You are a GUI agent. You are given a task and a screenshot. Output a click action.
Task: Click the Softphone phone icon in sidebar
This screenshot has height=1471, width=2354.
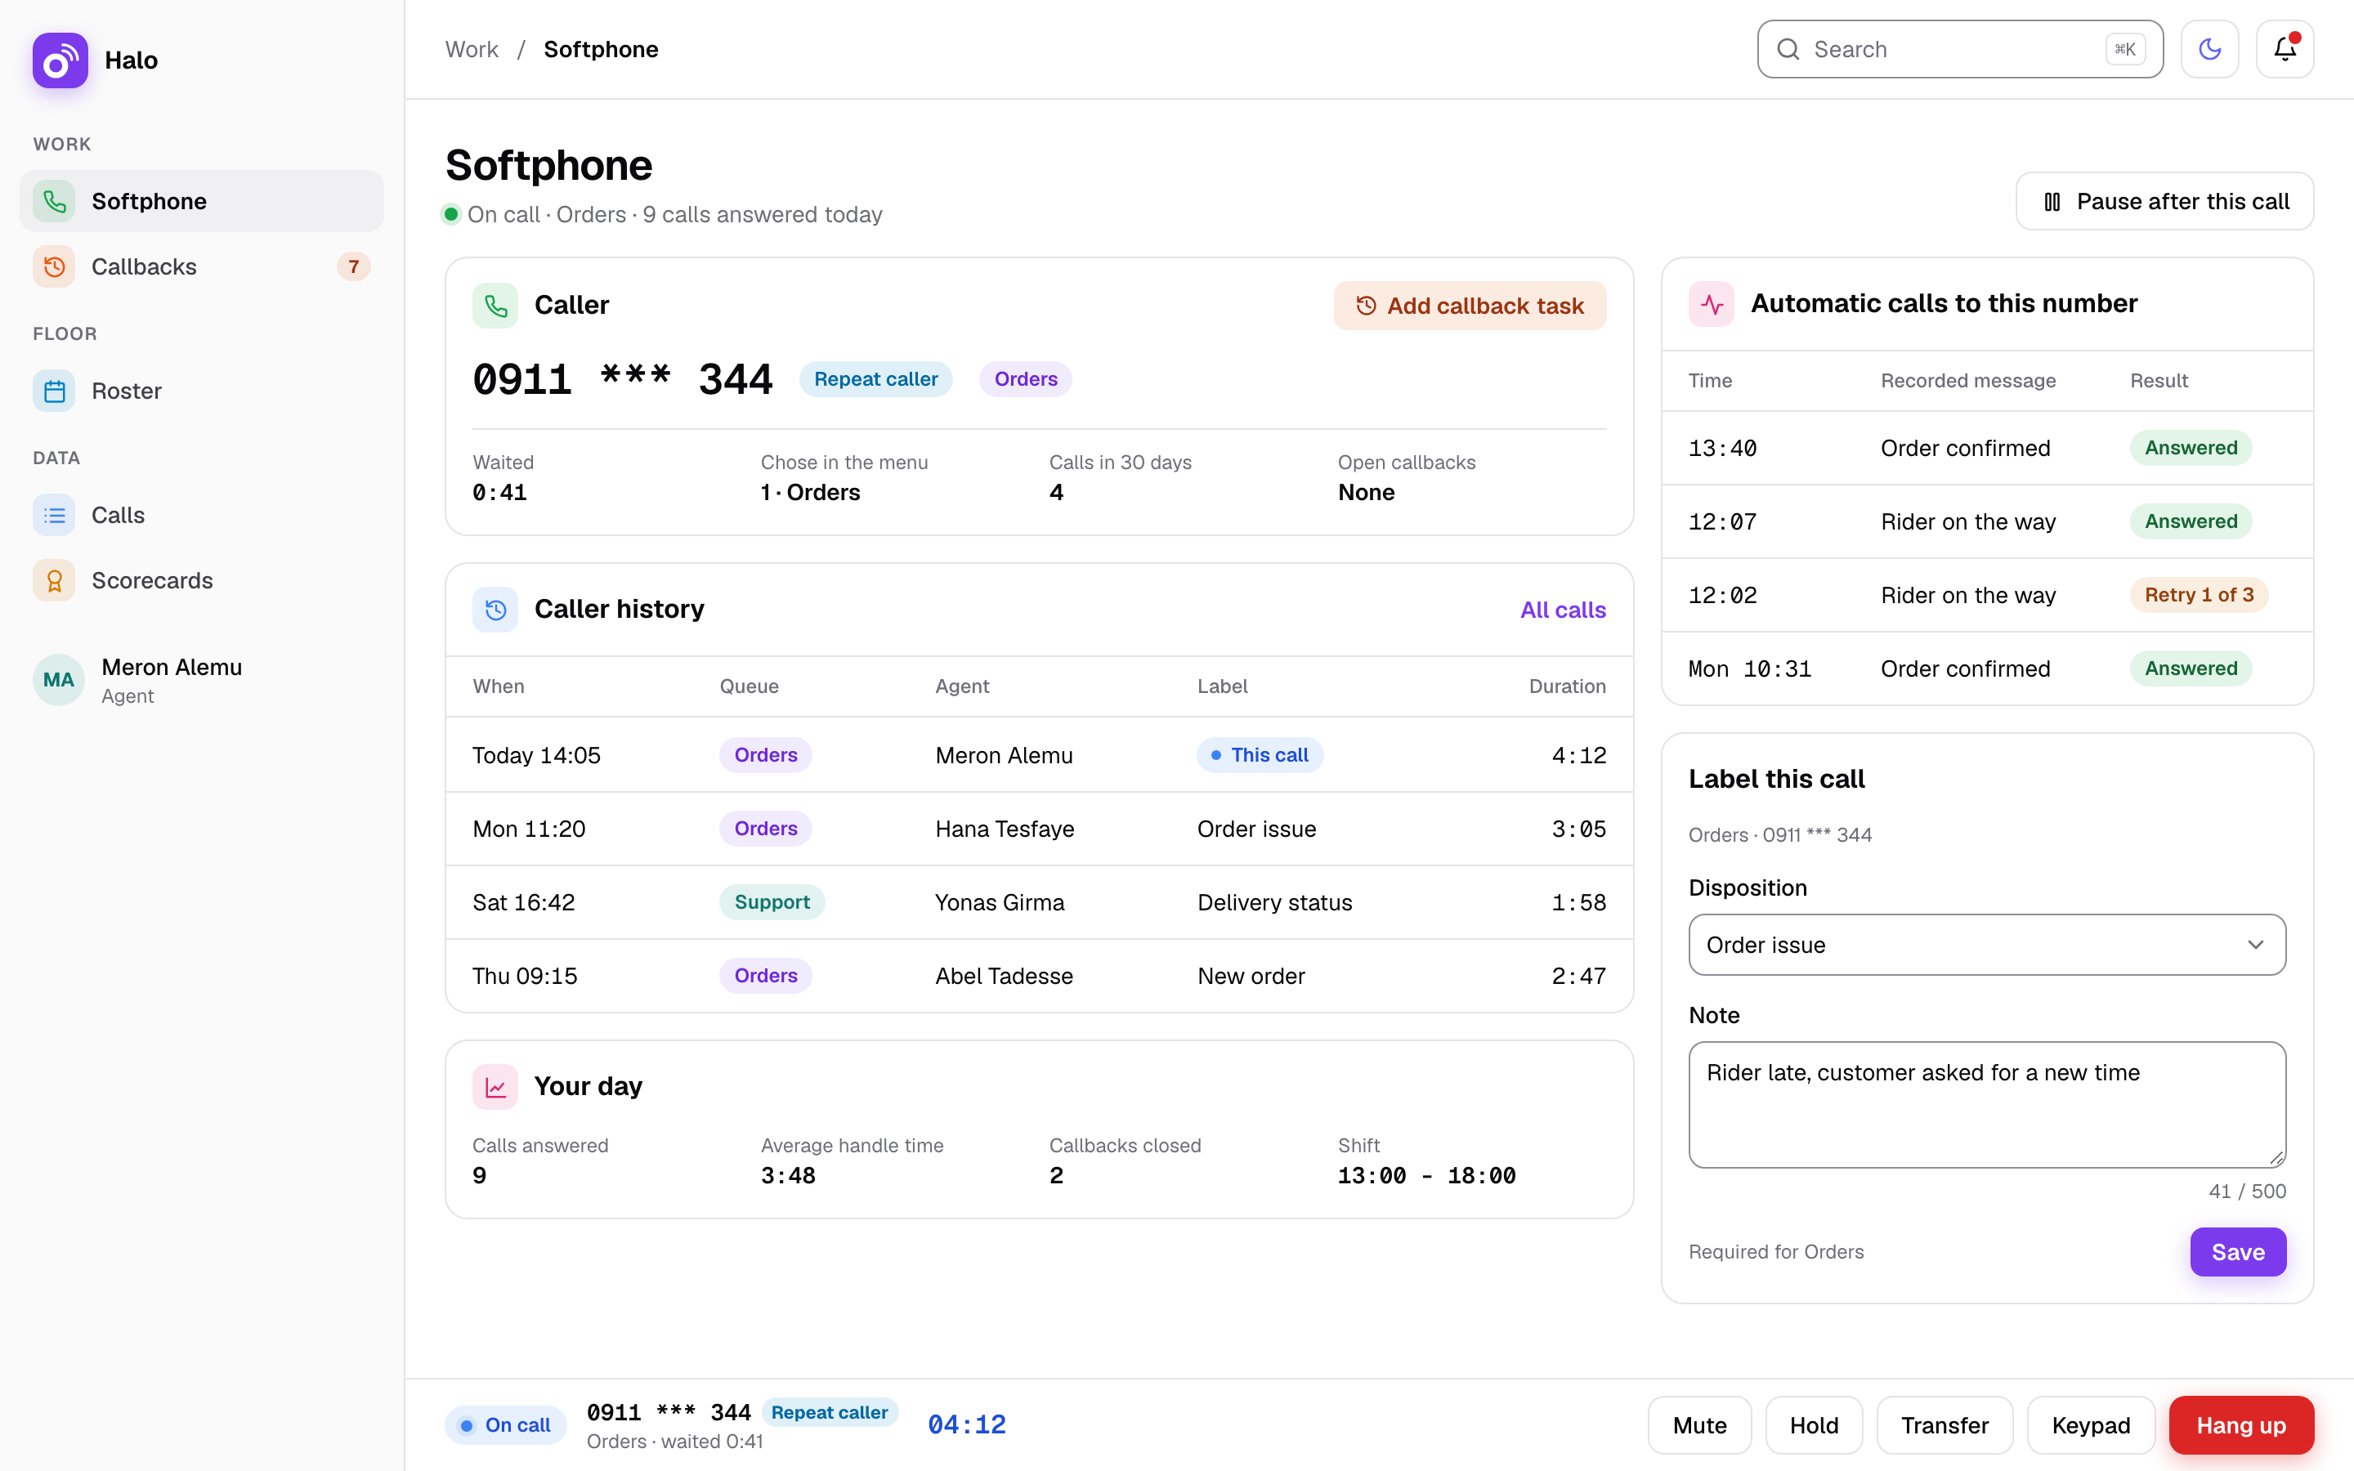point(55,201)
